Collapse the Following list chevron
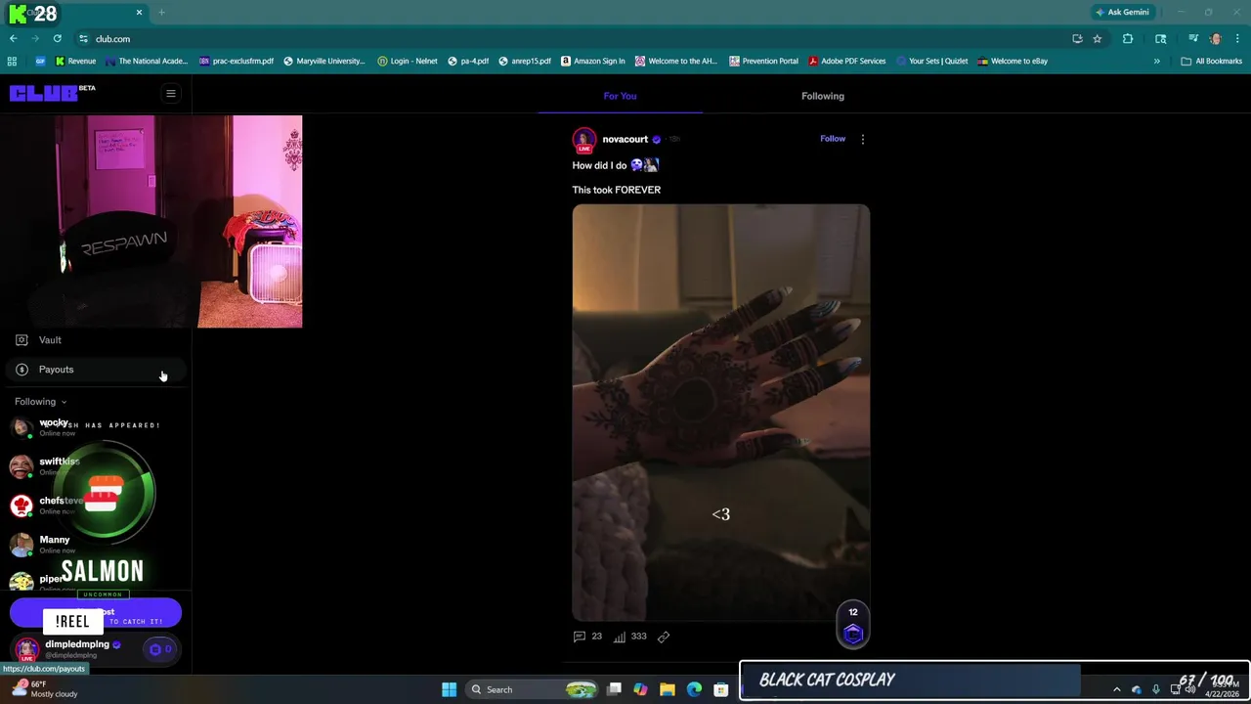 (64, 402)
